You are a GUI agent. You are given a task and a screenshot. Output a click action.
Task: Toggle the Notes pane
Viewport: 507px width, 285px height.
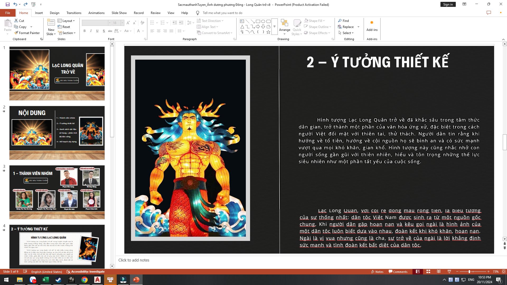(x=377, y=272)
